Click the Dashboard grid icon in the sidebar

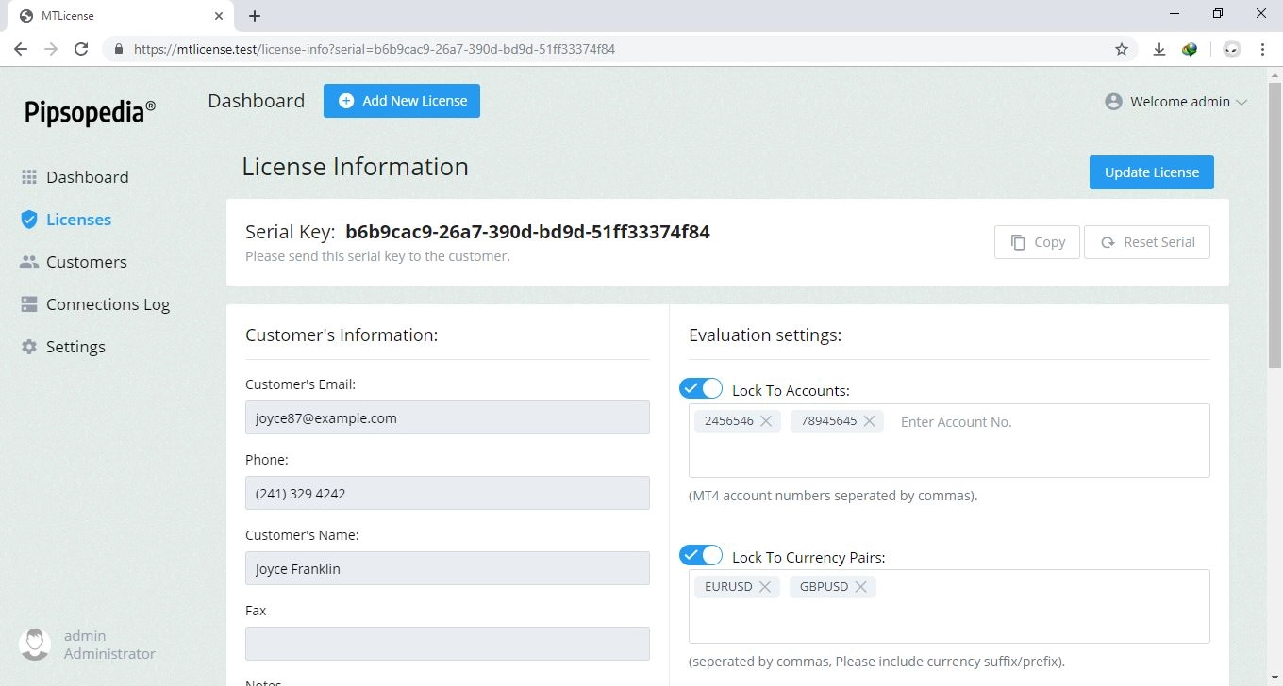coord(28,177)
